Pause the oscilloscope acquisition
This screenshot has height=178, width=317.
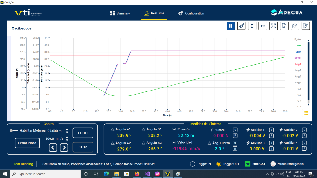[231, 26]
